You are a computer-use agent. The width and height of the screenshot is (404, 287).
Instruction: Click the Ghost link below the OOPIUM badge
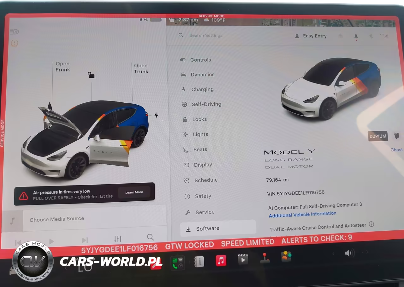point(396,150)
